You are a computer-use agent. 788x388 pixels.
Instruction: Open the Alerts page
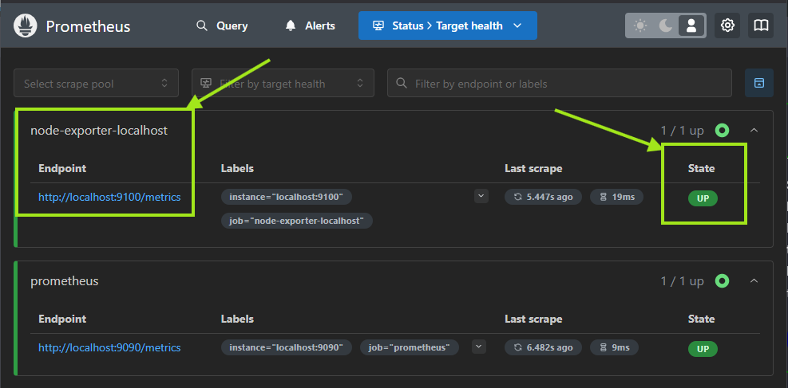coord(310,25)
